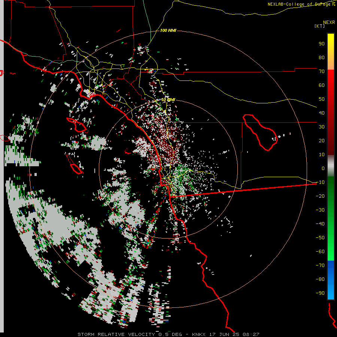The image size is (337, 337).
Task: Click the 17 JUN 25 date text
Action: coord(224,334)
